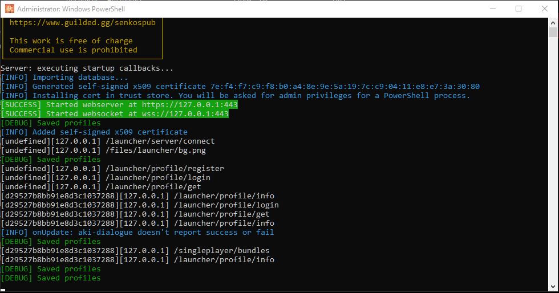Viewport: 559px width, 293px height.
Task: Click the https://127.0.0.1:443 webserver address
Action: click(x=189, y=105)
